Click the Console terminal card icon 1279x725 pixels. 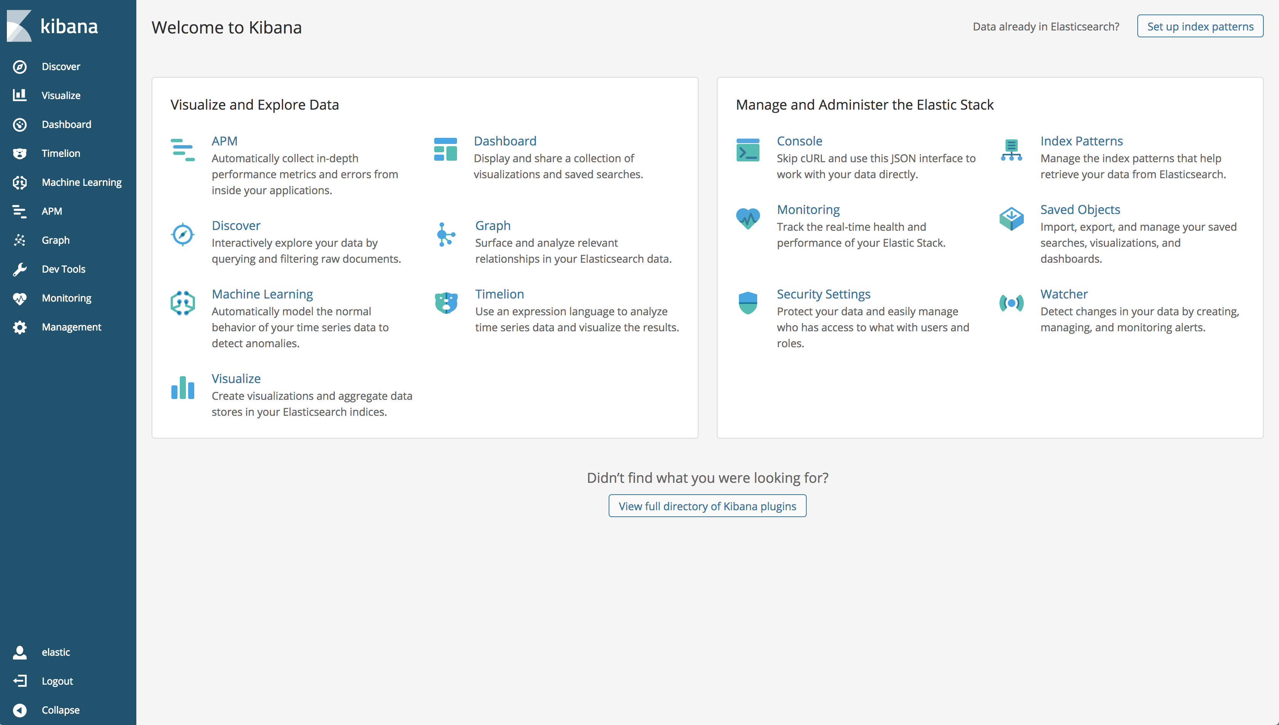[x=748, y=150]
